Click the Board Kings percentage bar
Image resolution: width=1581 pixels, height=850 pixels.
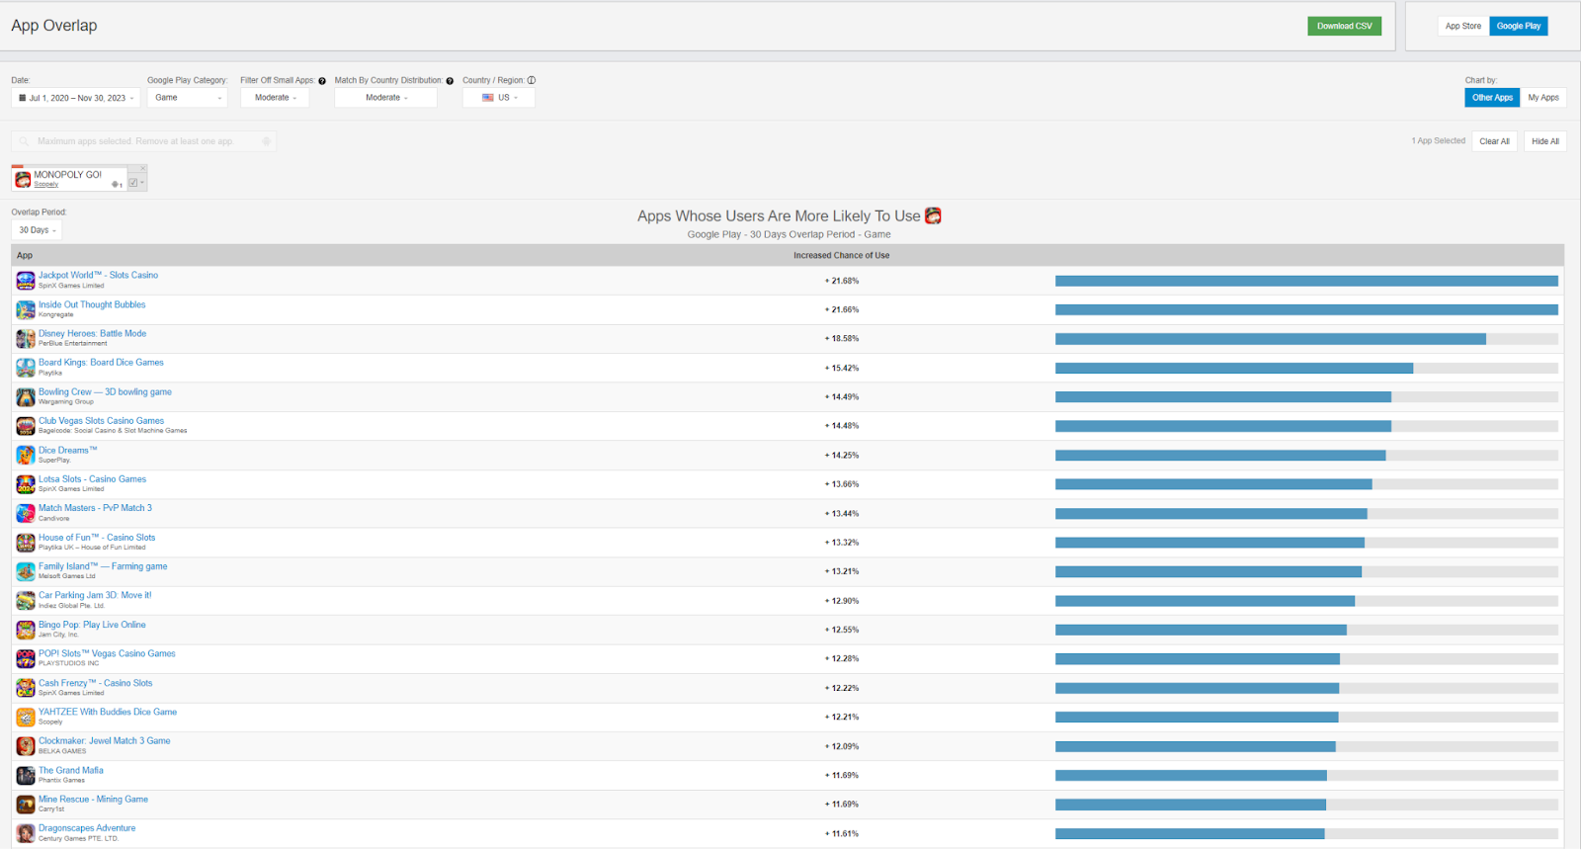1306,368
